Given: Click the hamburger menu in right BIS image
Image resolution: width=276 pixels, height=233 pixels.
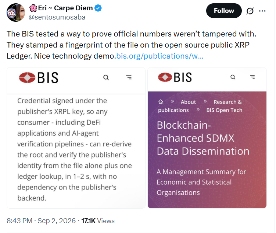Looking at the screenshot, I should pos(252,77).
